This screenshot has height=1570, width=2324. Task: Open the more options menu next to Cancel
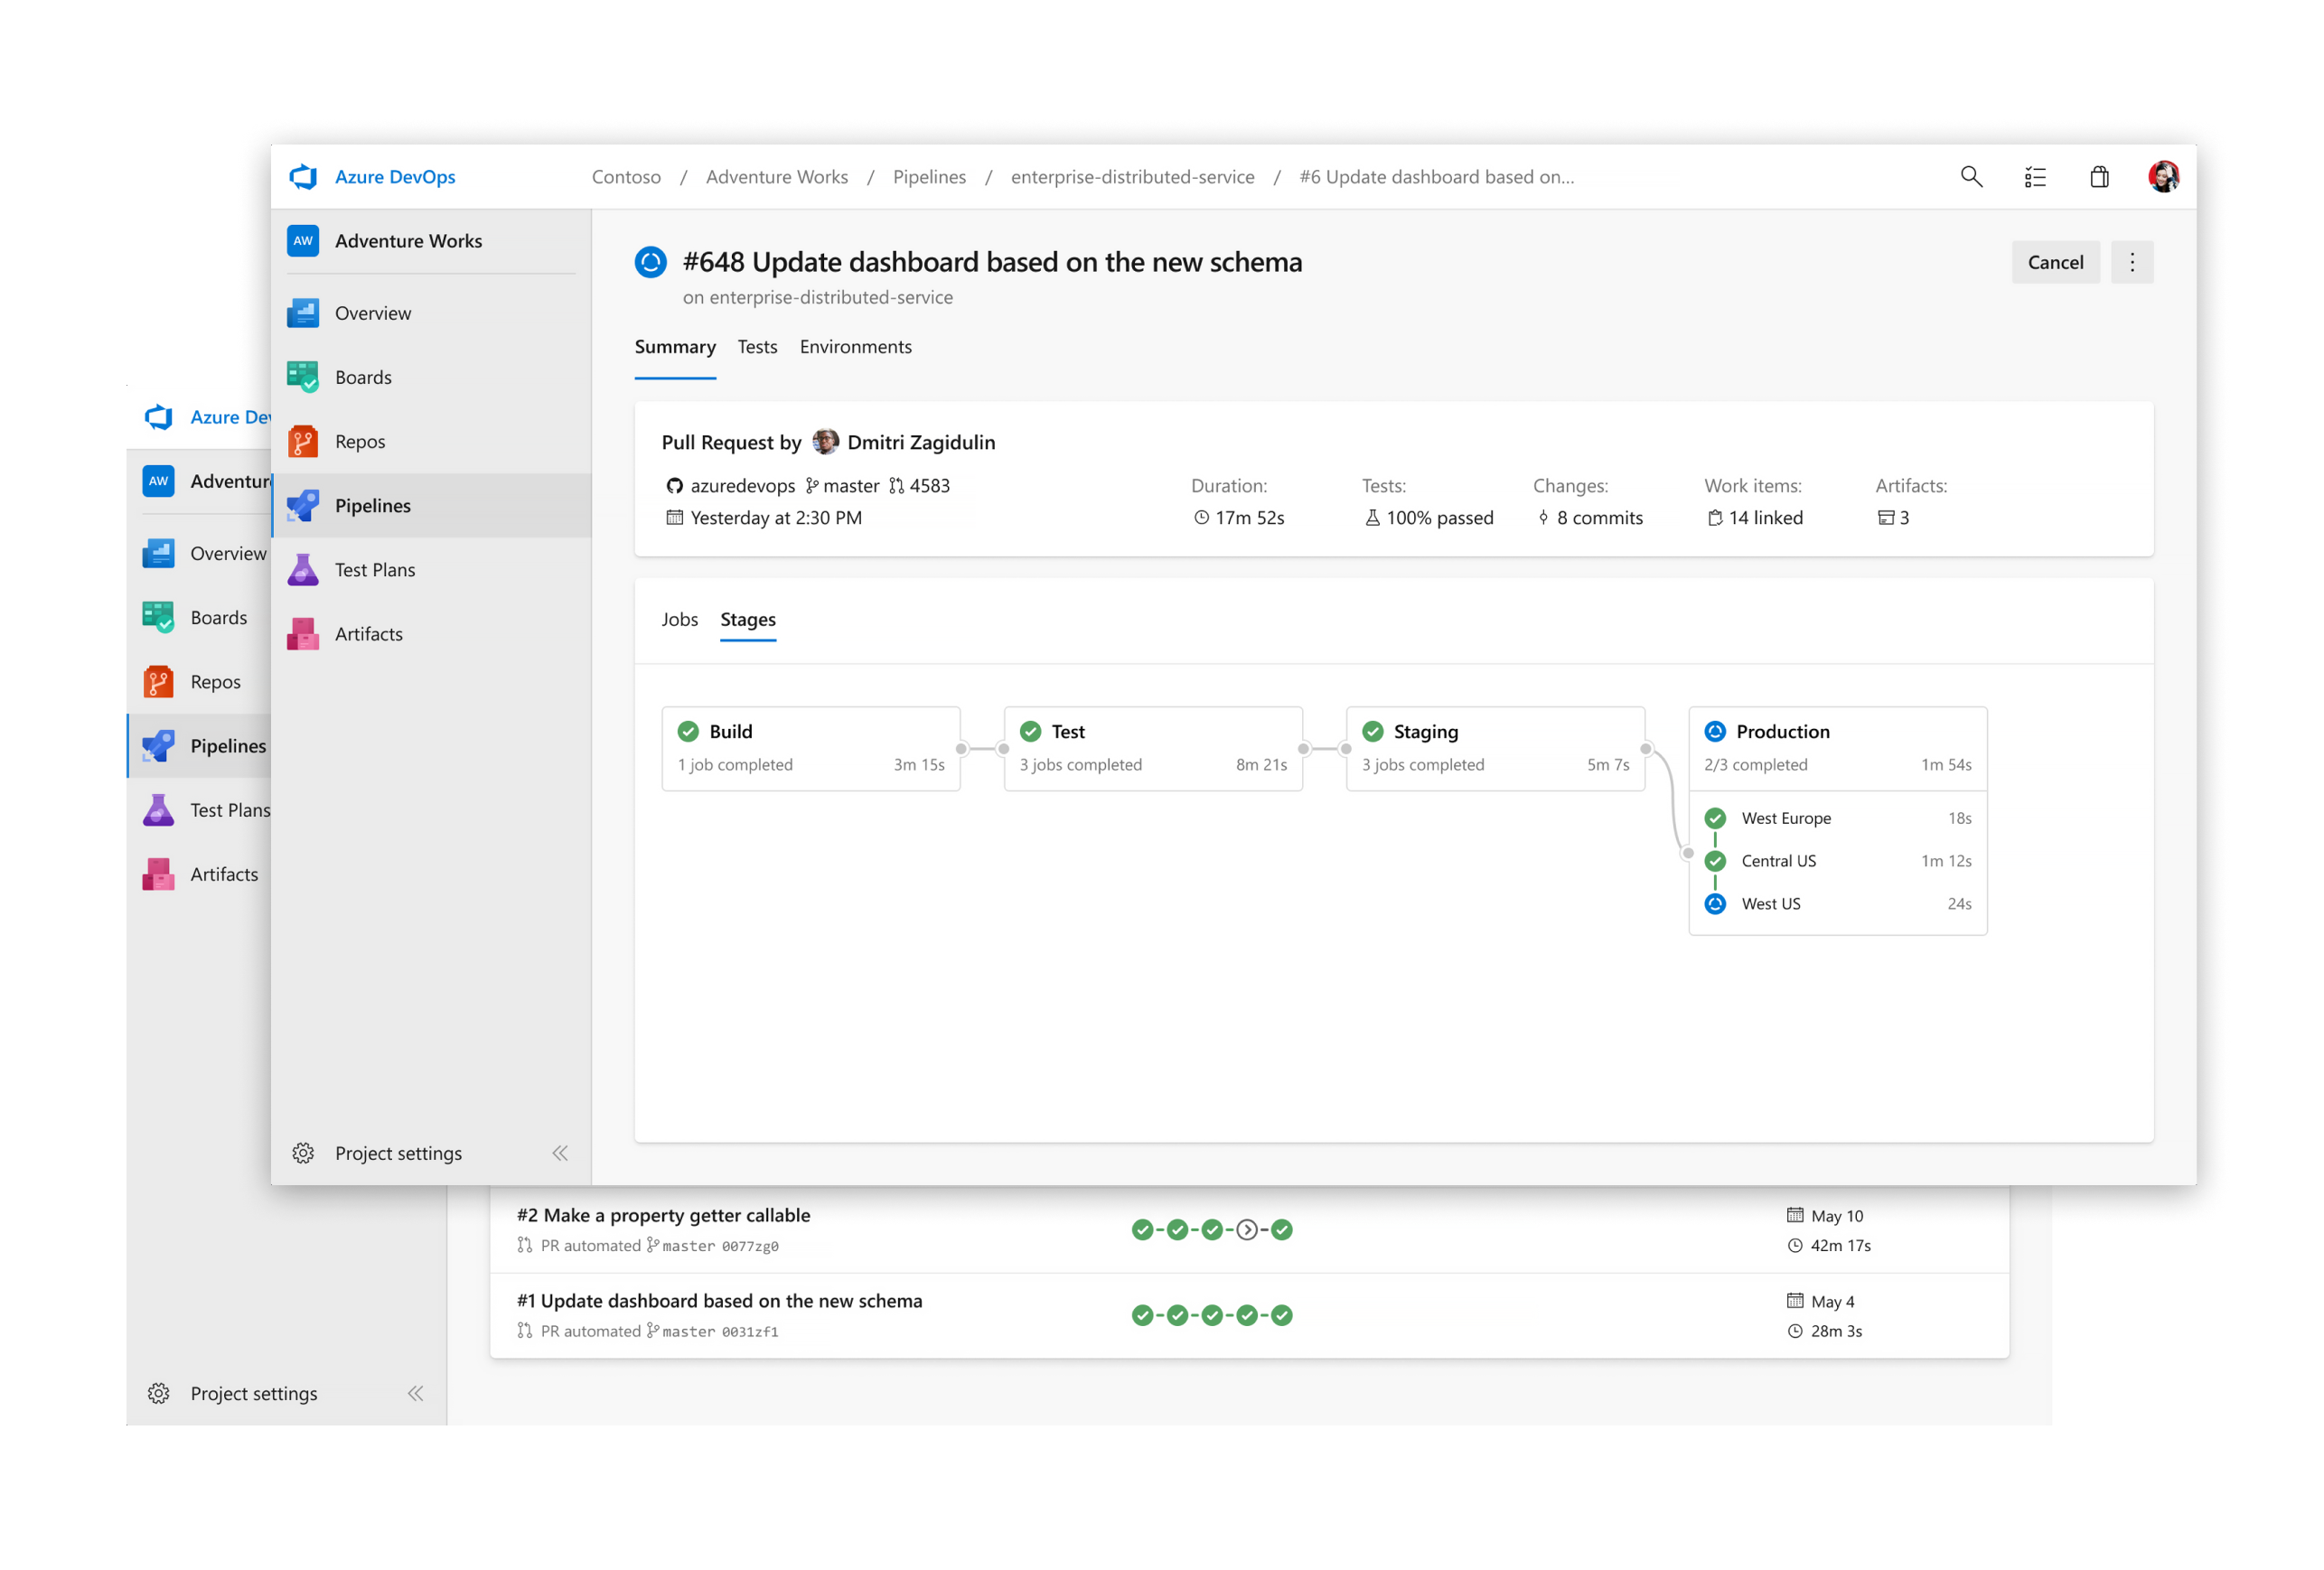click(2132, 261)
